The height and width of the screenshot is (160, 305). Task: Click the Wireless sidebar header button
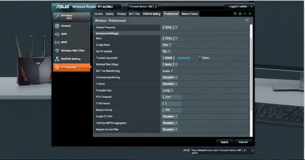click(x=72, y=17)
